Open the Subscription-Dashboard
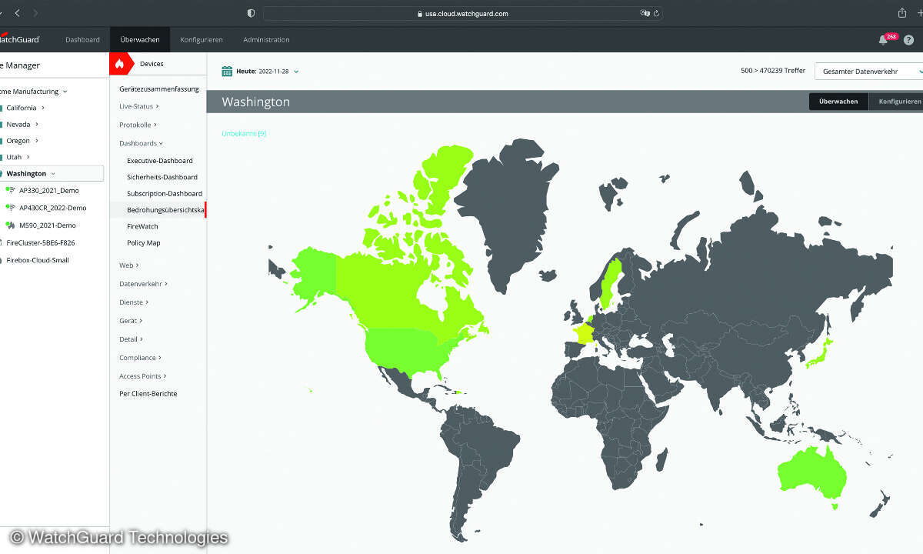 pyautogui.click(x=165, y=194)
